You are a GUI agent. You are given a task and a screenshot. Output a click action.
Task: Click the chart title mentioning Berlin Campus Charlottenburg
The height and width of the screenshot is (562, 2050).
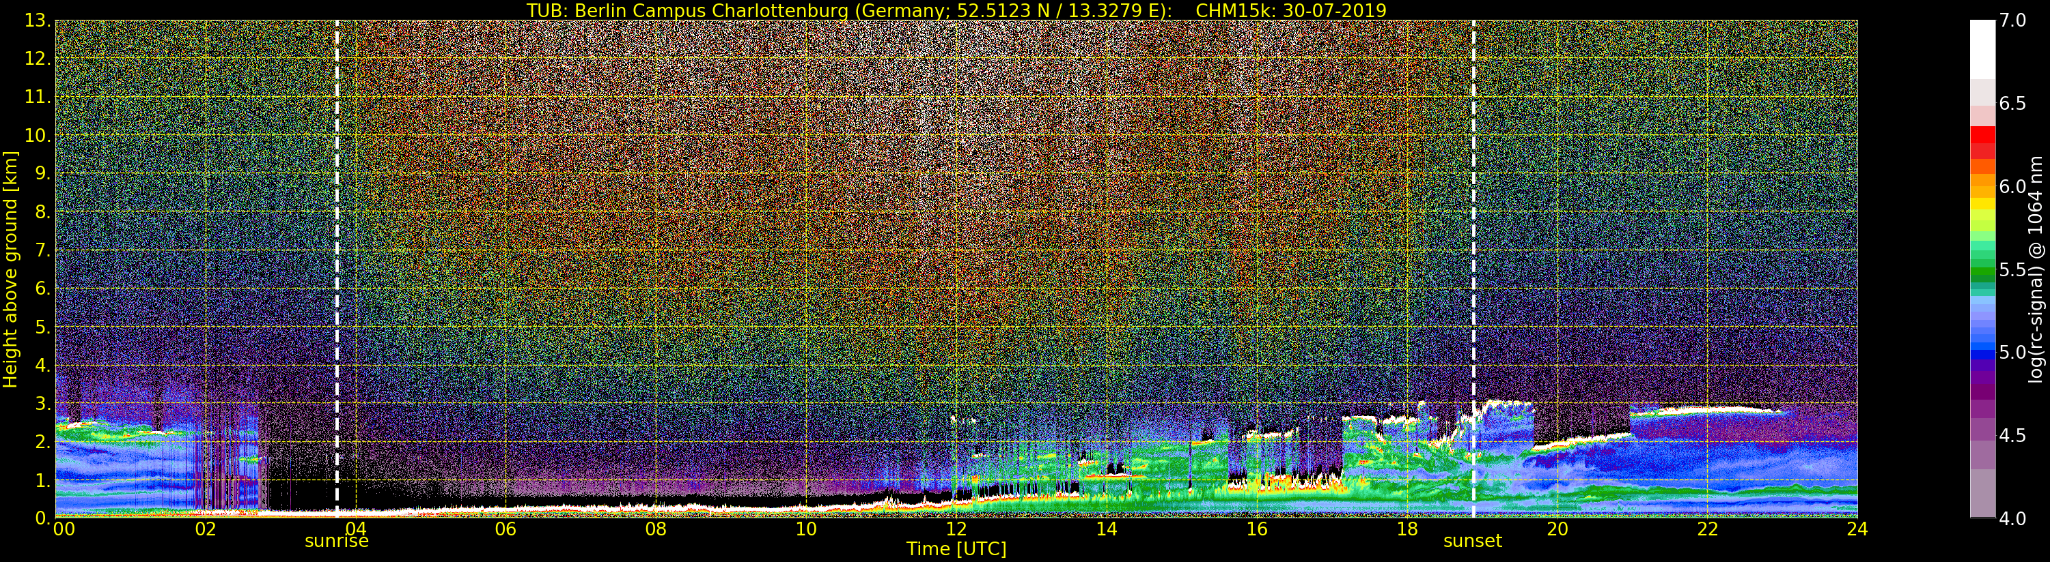pos(956,10)
